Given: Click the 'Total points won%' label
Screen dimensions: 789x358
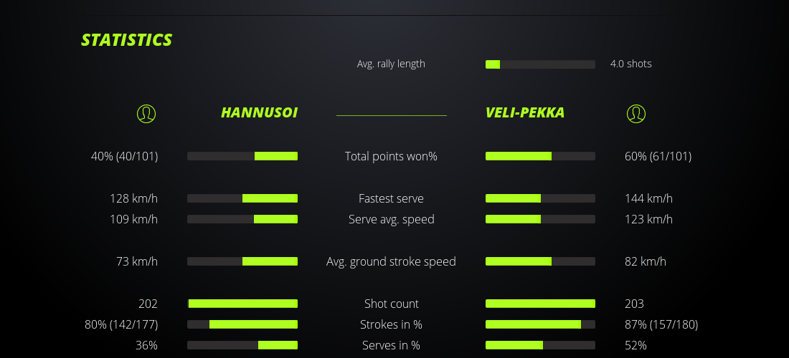Looking at the screenshot, I should click(391, 156).
